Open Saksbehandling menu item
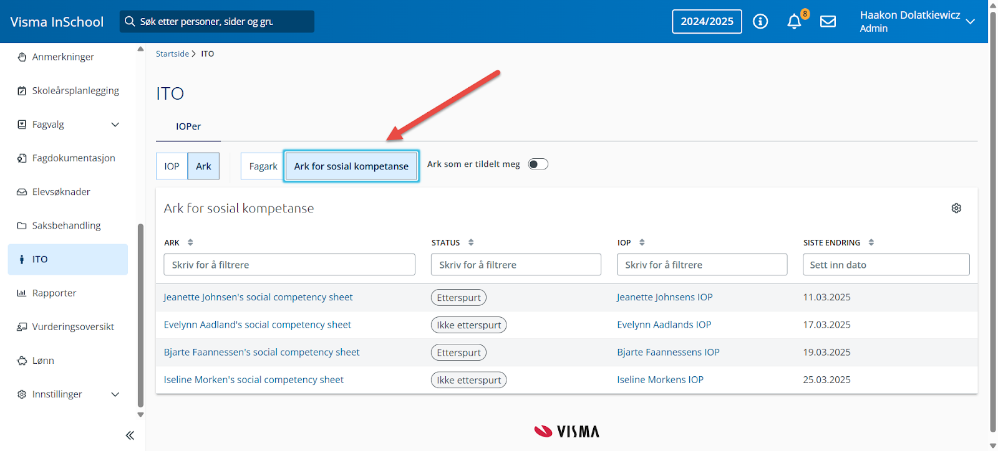 click(x=66, y=225)
